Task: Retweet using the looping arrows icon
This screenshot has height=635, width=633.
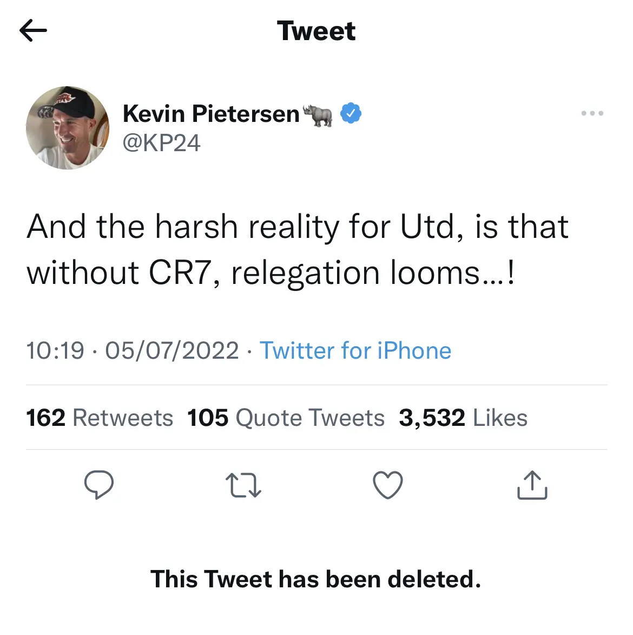Action: [243, 485]
